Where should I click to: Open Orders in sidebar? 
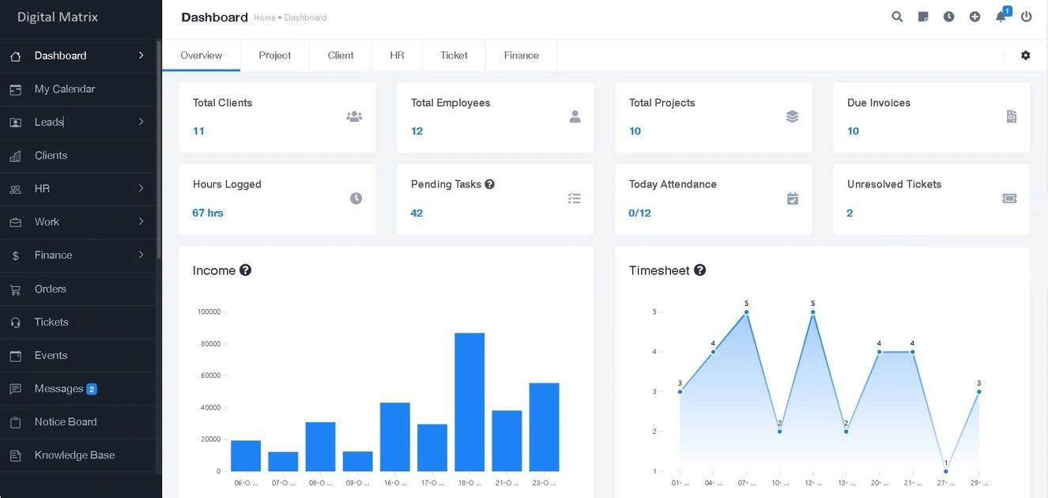coord(77,289)
